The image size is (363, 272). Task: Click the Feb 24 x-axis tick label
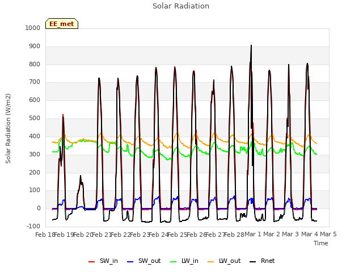point(158,235)
